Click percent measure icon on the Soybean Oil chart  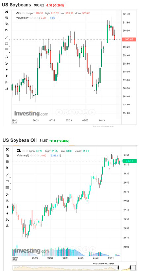7,161
